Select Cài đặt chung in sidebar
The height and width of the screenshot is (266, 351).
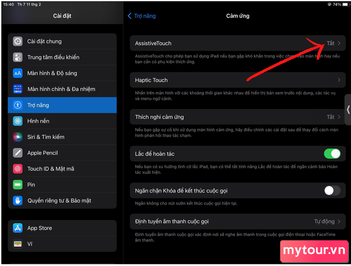pos(62,42)
